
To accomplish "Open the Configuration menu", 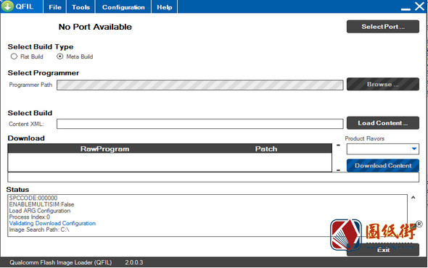I will pyautogui.click(x=123, y=7).
